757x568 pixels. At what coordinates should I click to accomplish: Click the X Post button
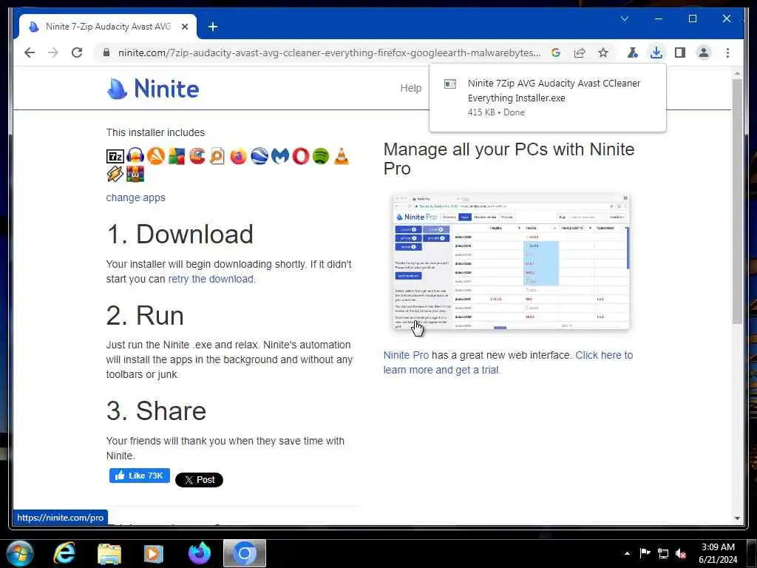click(x=199, y=479)
